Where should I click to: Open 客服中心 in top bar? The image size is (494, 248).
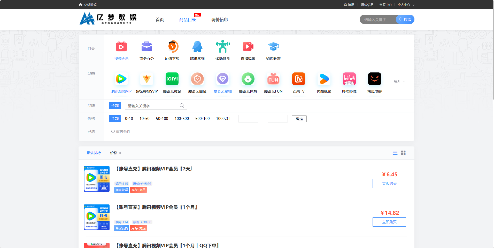click(x=385, y=5)
